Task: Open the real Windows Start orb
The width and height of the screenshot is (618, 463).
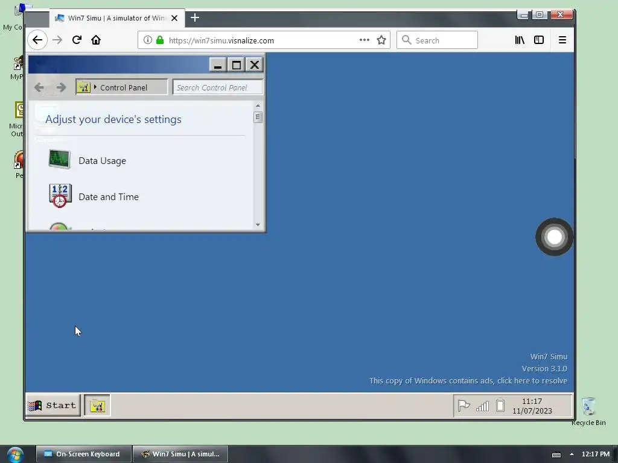Action: (15, 455)
